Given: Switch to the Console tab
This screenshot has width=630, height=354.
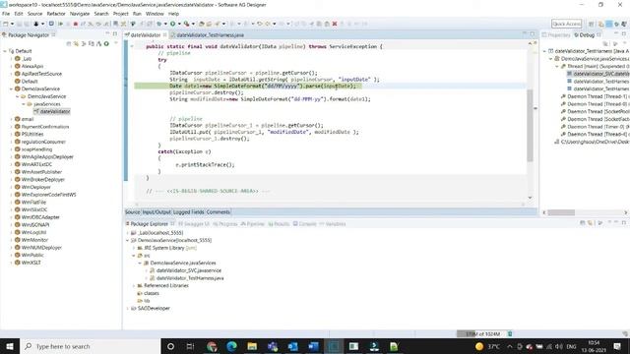Looking at the screenshot, I should (x=304, y=224).
